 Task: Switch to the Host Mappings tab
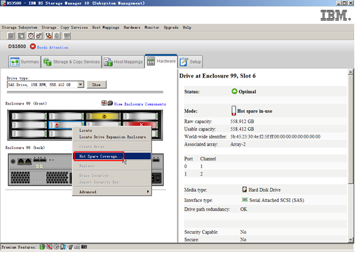123,62
